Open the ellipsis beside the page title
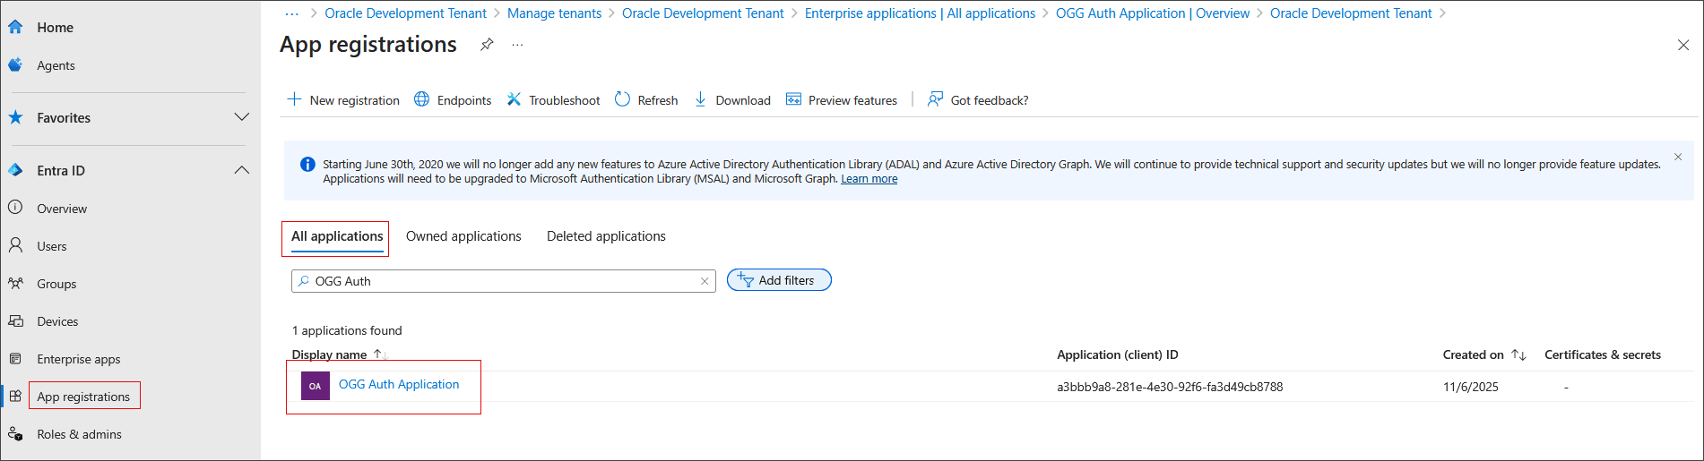1704x461 pixels. [x=517, y=45]
